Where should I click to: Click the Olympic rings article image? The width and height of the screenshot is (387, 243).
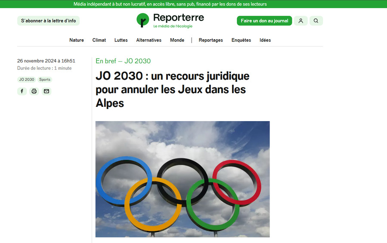(x=183, y=179)
